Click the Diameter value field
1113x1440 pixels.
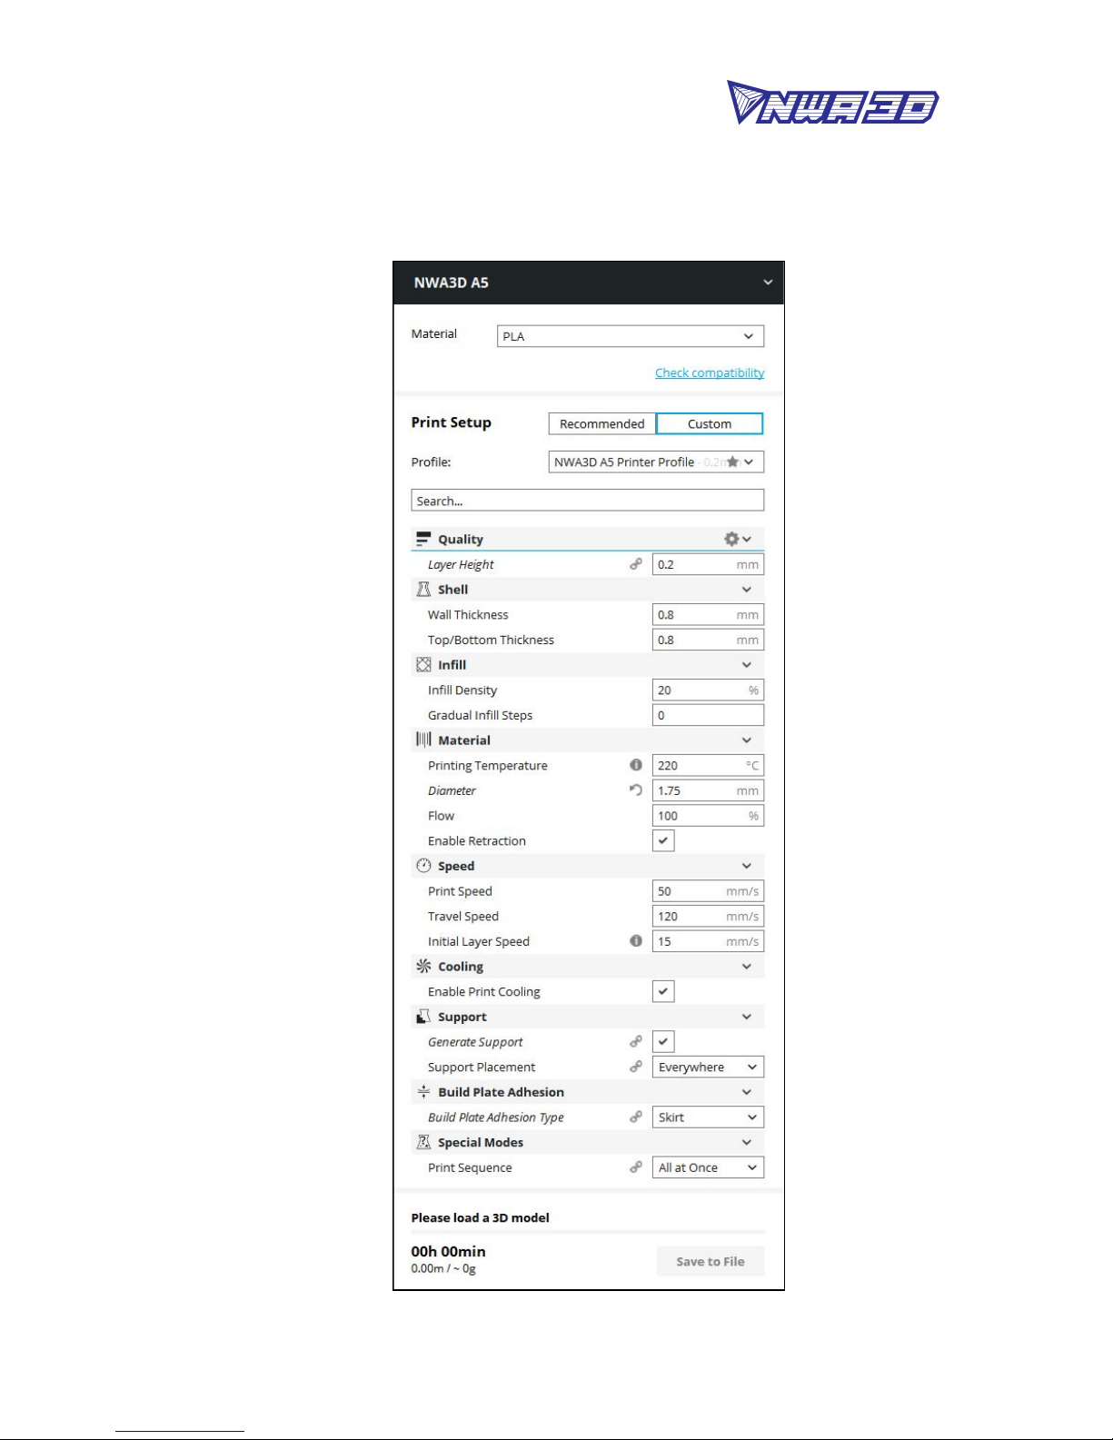708,790
